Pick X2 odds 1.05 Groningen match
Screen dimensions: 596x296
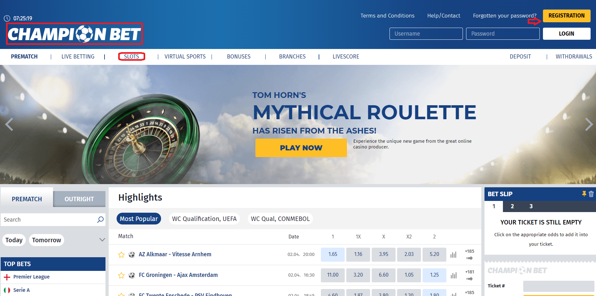point(409,275)
